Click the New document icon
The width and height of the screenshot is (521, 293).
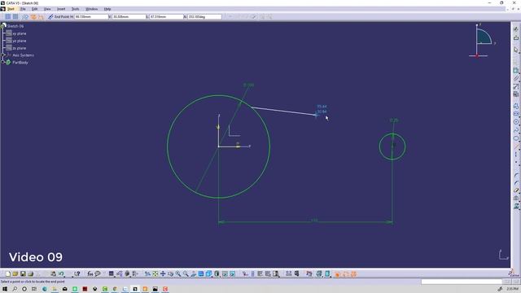8,274
